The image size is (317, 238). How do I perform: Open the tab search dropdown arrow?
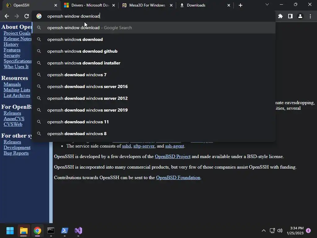coord(267,4)
